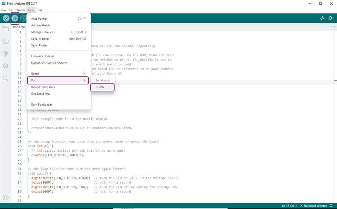Click 'This example code is in the public domain.'
Screen dimensions: 337x209
point(70,119)
